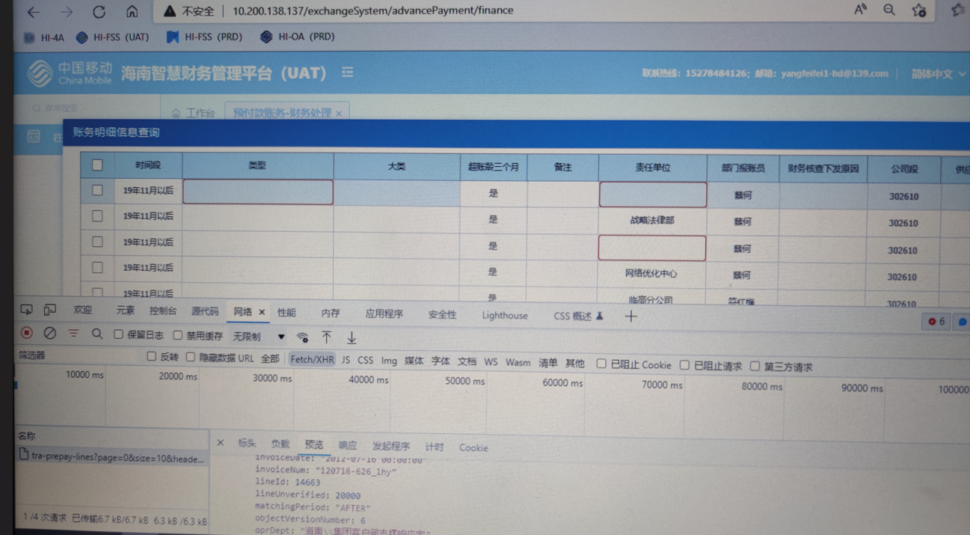Click the 战略法律部 cell

(x=652, y=221)
